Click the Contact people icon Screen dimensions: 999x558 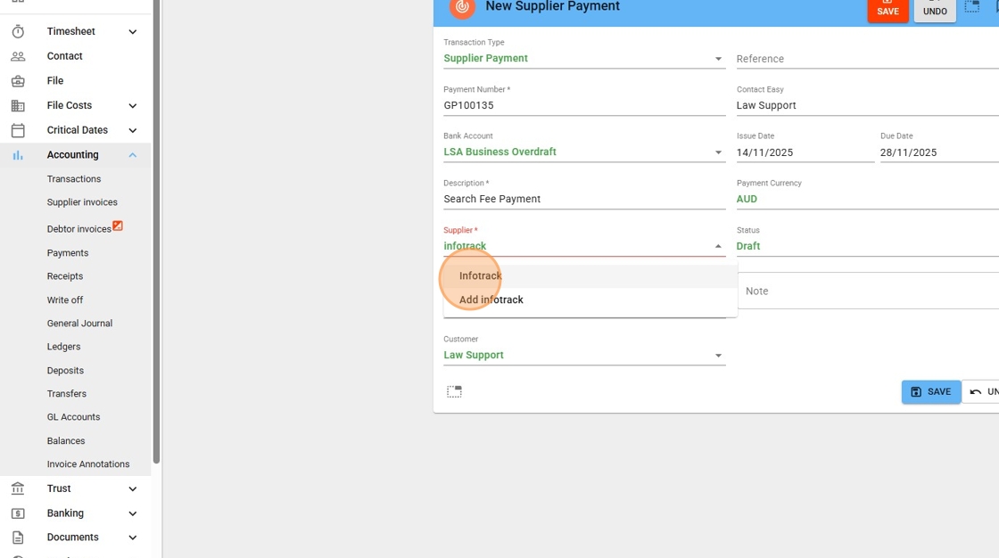[18, 56]
